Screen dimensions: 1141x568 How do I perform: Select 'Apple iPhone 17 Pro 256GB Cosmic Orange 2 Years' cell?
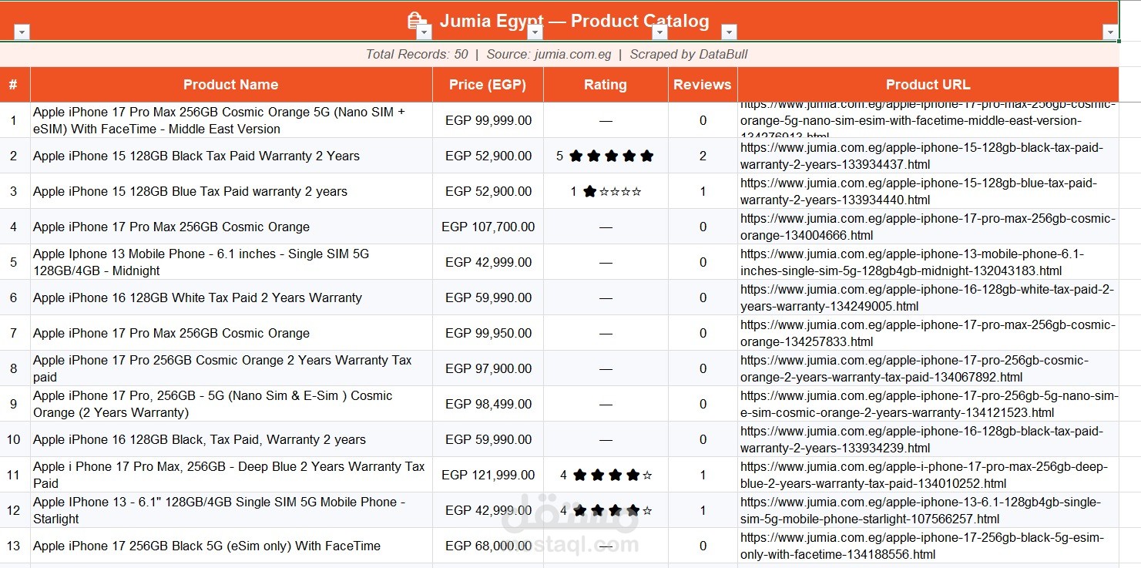click(x=231, y=368)
